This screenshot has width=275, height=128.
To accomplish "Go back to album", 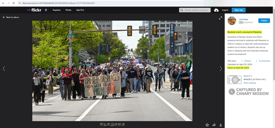I will tap(11, 17).
